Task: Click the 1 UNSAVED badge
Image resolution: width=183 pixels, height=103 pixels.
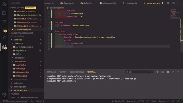Action: point(30,8)
